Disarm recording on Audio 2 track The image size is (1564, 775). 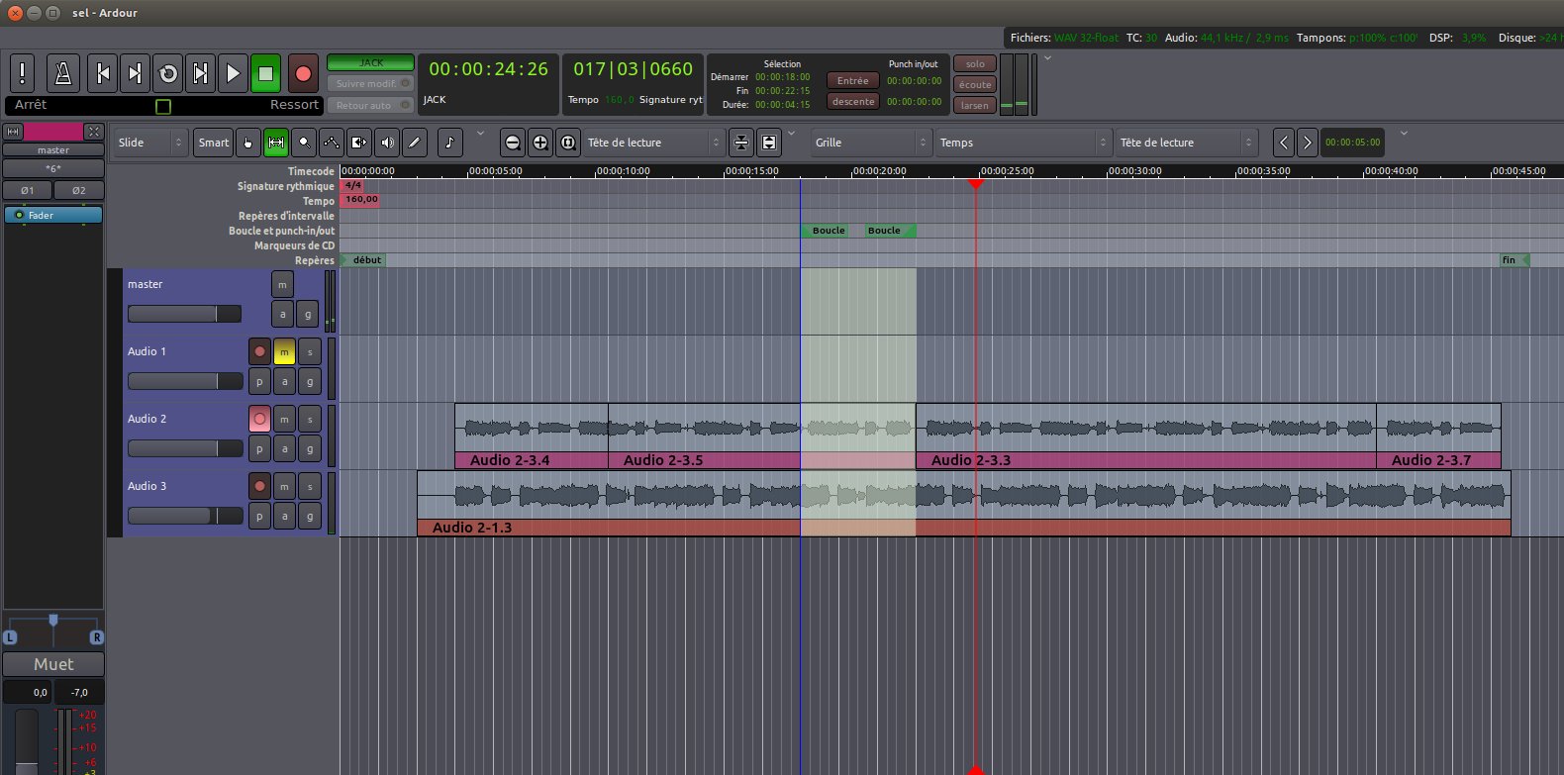[x=259, y=419]
